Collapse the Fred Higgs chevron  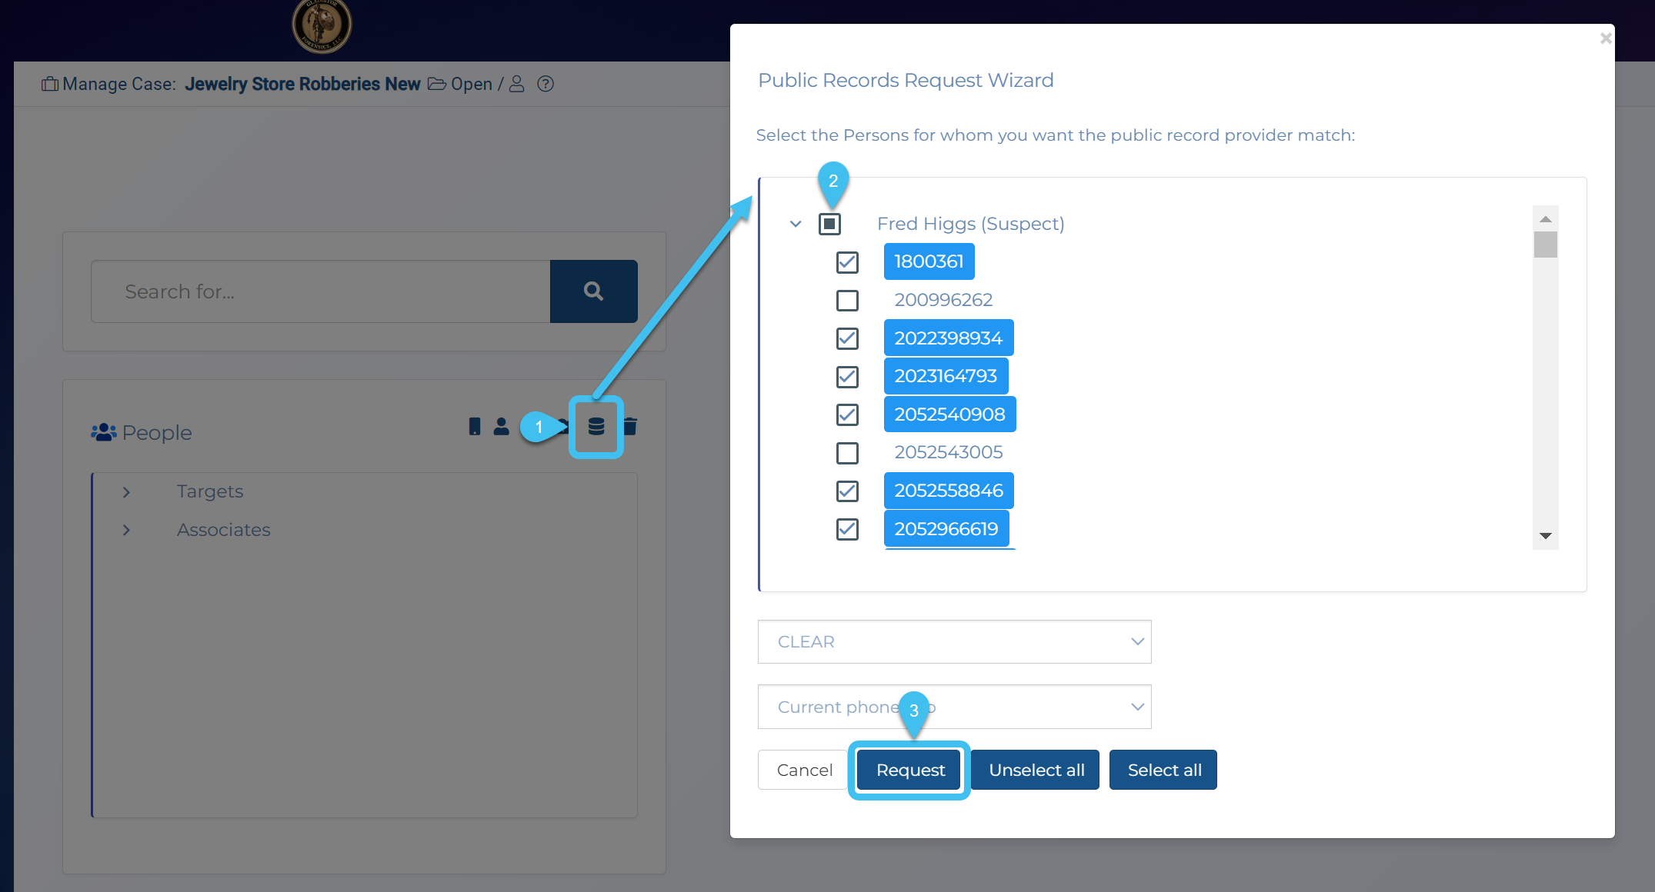pos(796,224)
